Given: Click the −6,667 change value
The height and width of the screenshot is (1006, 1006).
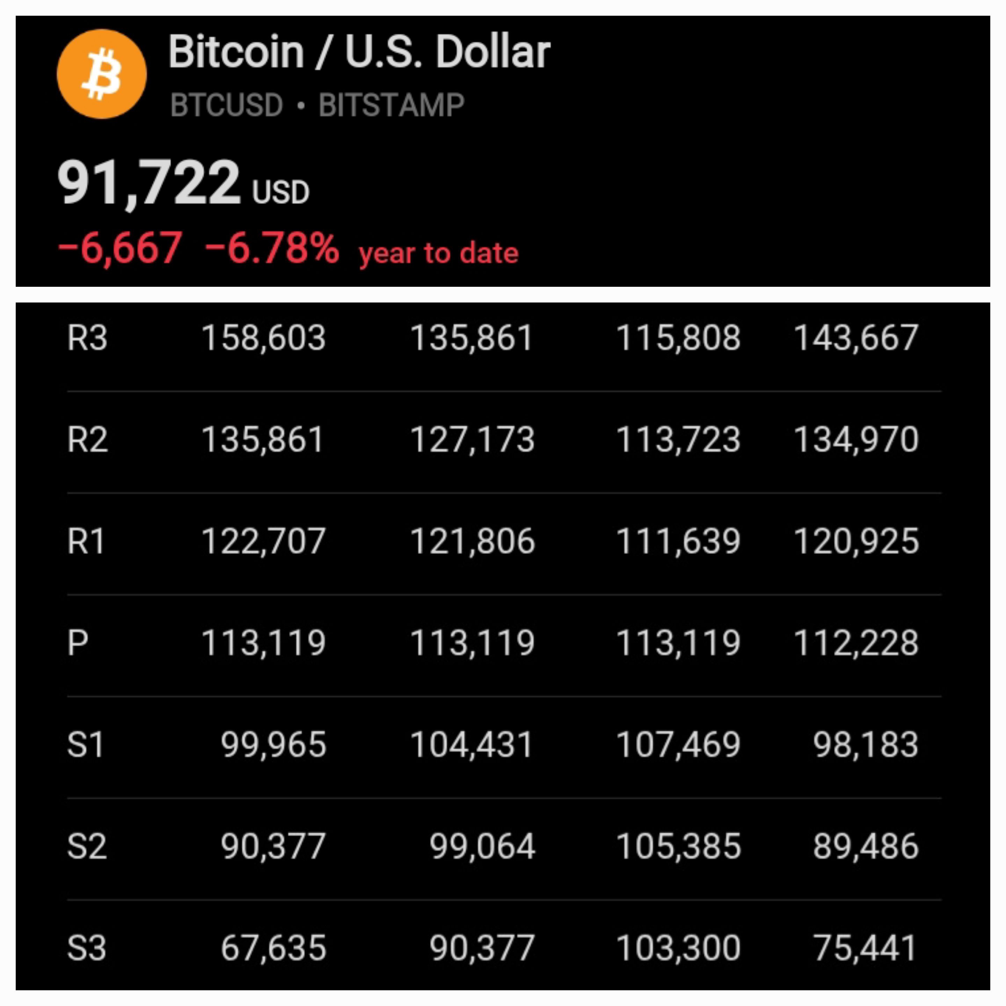Looking at the screenshot, I should pyautogui.click(x=120, y=248).
